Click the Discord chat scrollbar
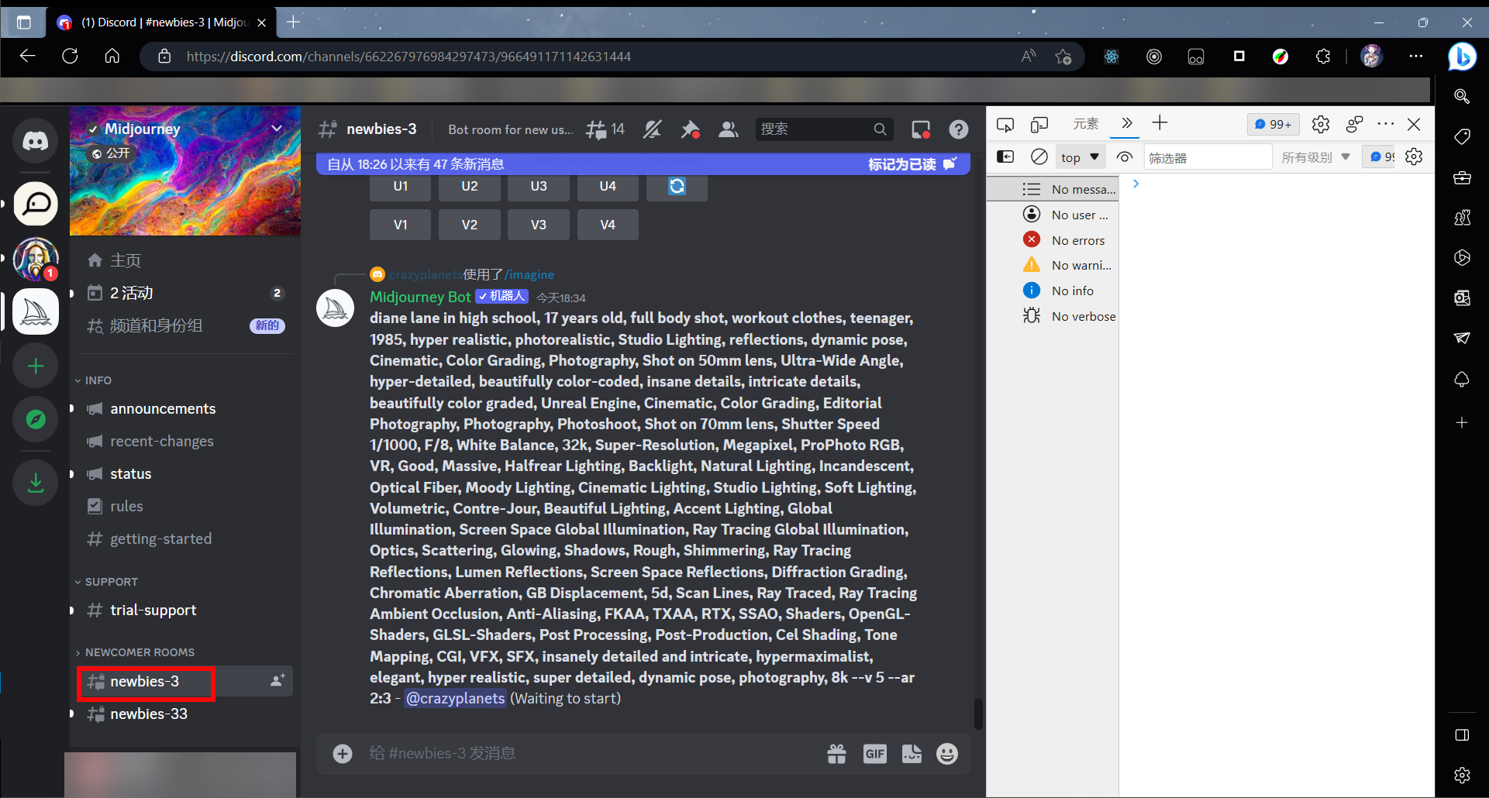 (978, 714)
